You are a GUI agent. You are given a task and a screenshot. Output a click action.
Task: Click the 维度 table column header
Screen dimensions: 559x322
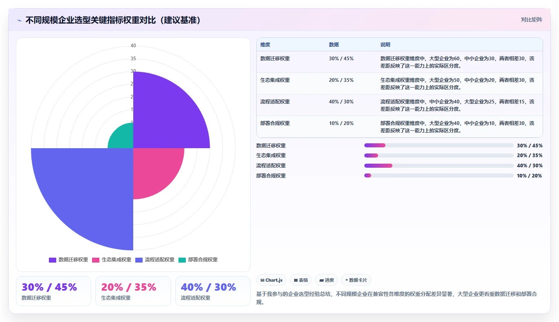(265, 45)
